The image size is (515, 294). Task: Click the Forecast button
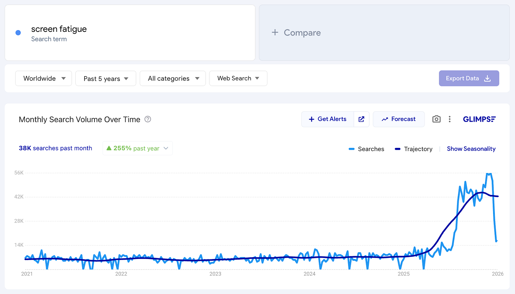point(399,119)
